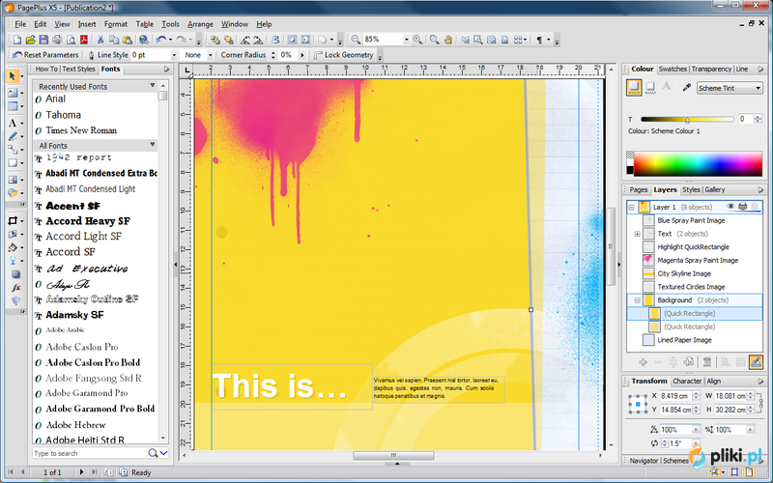Image resolution: width=773 pixels, height=483 pixels.
Task: Collapse the All Fonts section
Action: (x=153, y=145)
